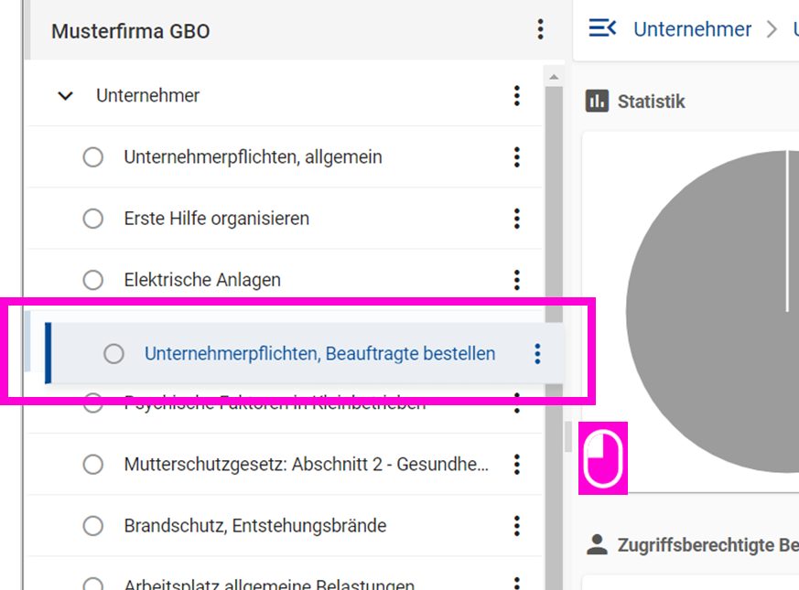The height and width of the screenshot is (590, 799).
Task: Open the Musterfirma GBO three-dot menu
Action: click(x=540, y=30)
